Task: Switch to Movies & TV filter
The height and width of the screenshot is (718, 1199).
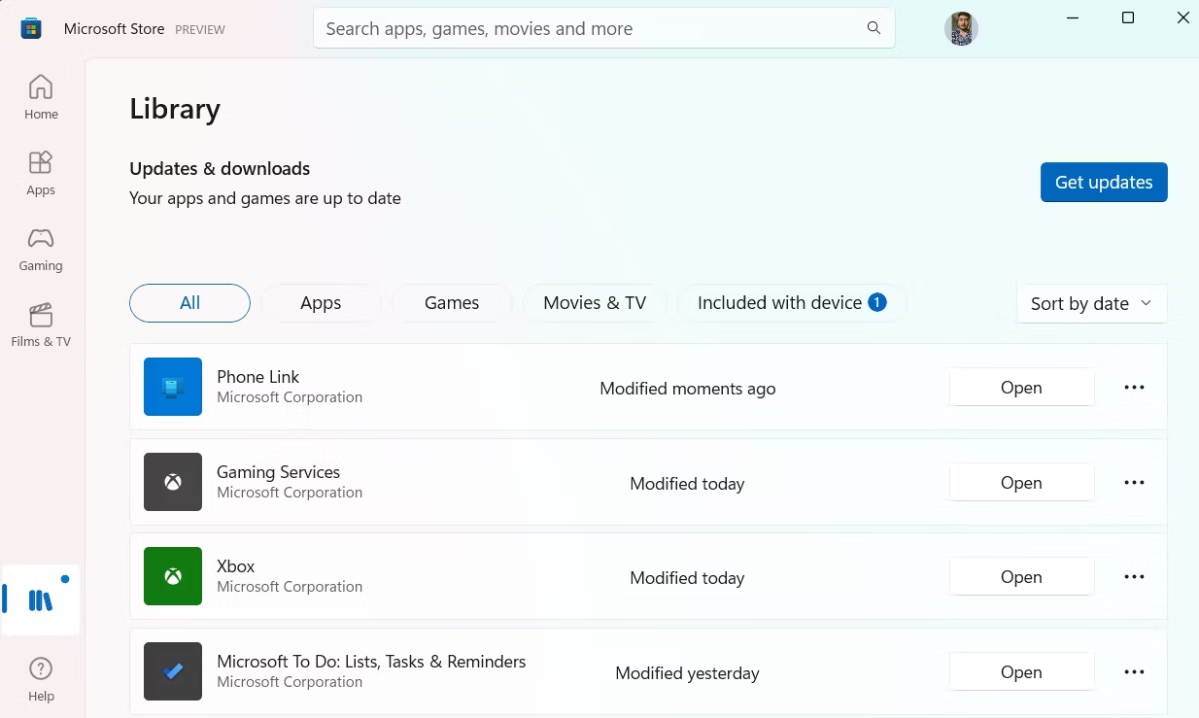Action: pos(595,303)
